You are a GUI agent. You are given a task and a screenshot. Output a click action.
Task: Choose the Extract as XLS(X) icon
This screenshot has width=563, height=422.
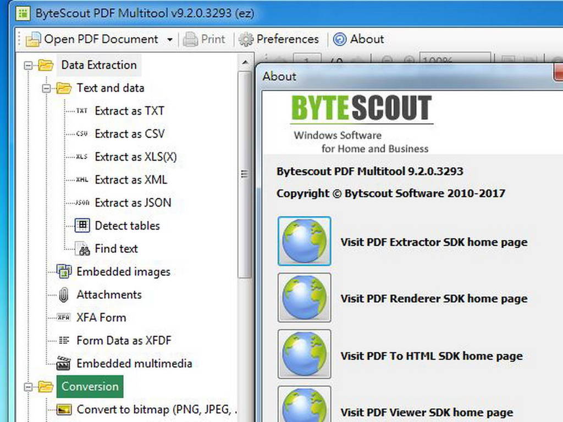pos(82,157)
